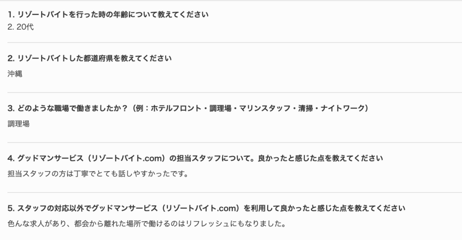Click question 3 heading about 職場
Screen dimensions: 462x240
coord(188,108)
